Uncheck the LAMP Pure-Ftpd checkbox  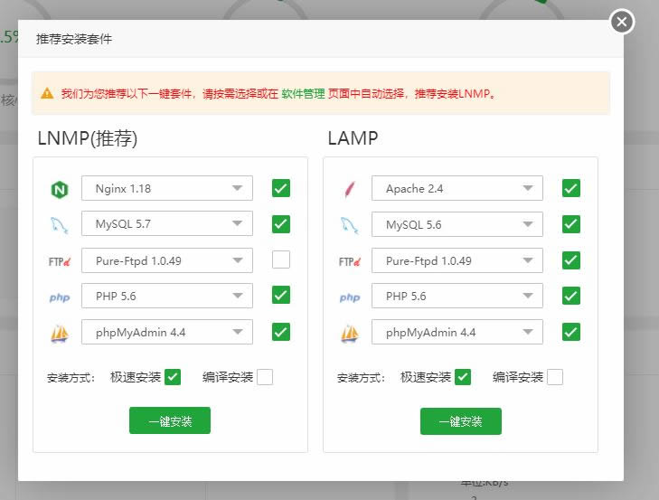pyautogui.click(x=571, y=259)
